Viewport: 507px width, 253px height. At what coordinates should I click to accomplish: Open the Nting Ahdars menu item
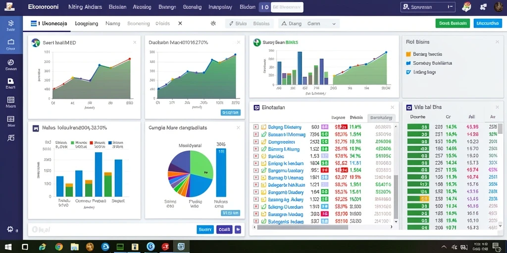click(85, 7)
